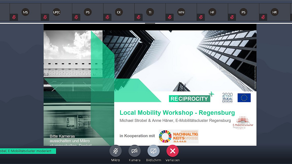Click the Nachhaltigkeitswoche logo
This screenshot has height=164, width=292.
[x=179, y=136]
